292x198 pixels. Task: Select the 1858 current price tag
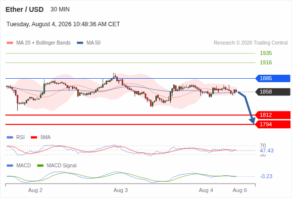(273, 92)
